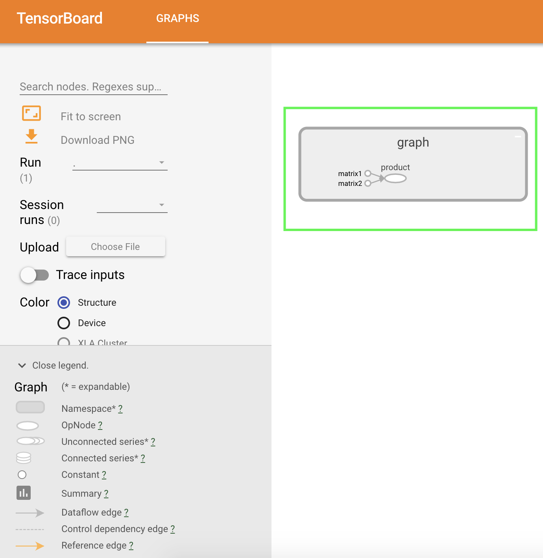This screenshot has height=558, width=543.
Task: Click the Structure radio label text
Action: (97, 303)
